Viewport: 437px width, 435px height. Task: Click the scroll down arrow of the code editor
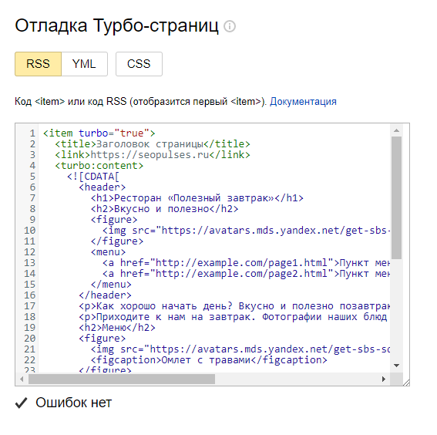coord(396,366)
